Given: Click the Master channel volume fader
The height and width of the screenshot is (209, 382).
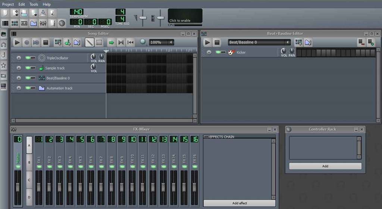Looking at the screenshot, I should (18, 186).
